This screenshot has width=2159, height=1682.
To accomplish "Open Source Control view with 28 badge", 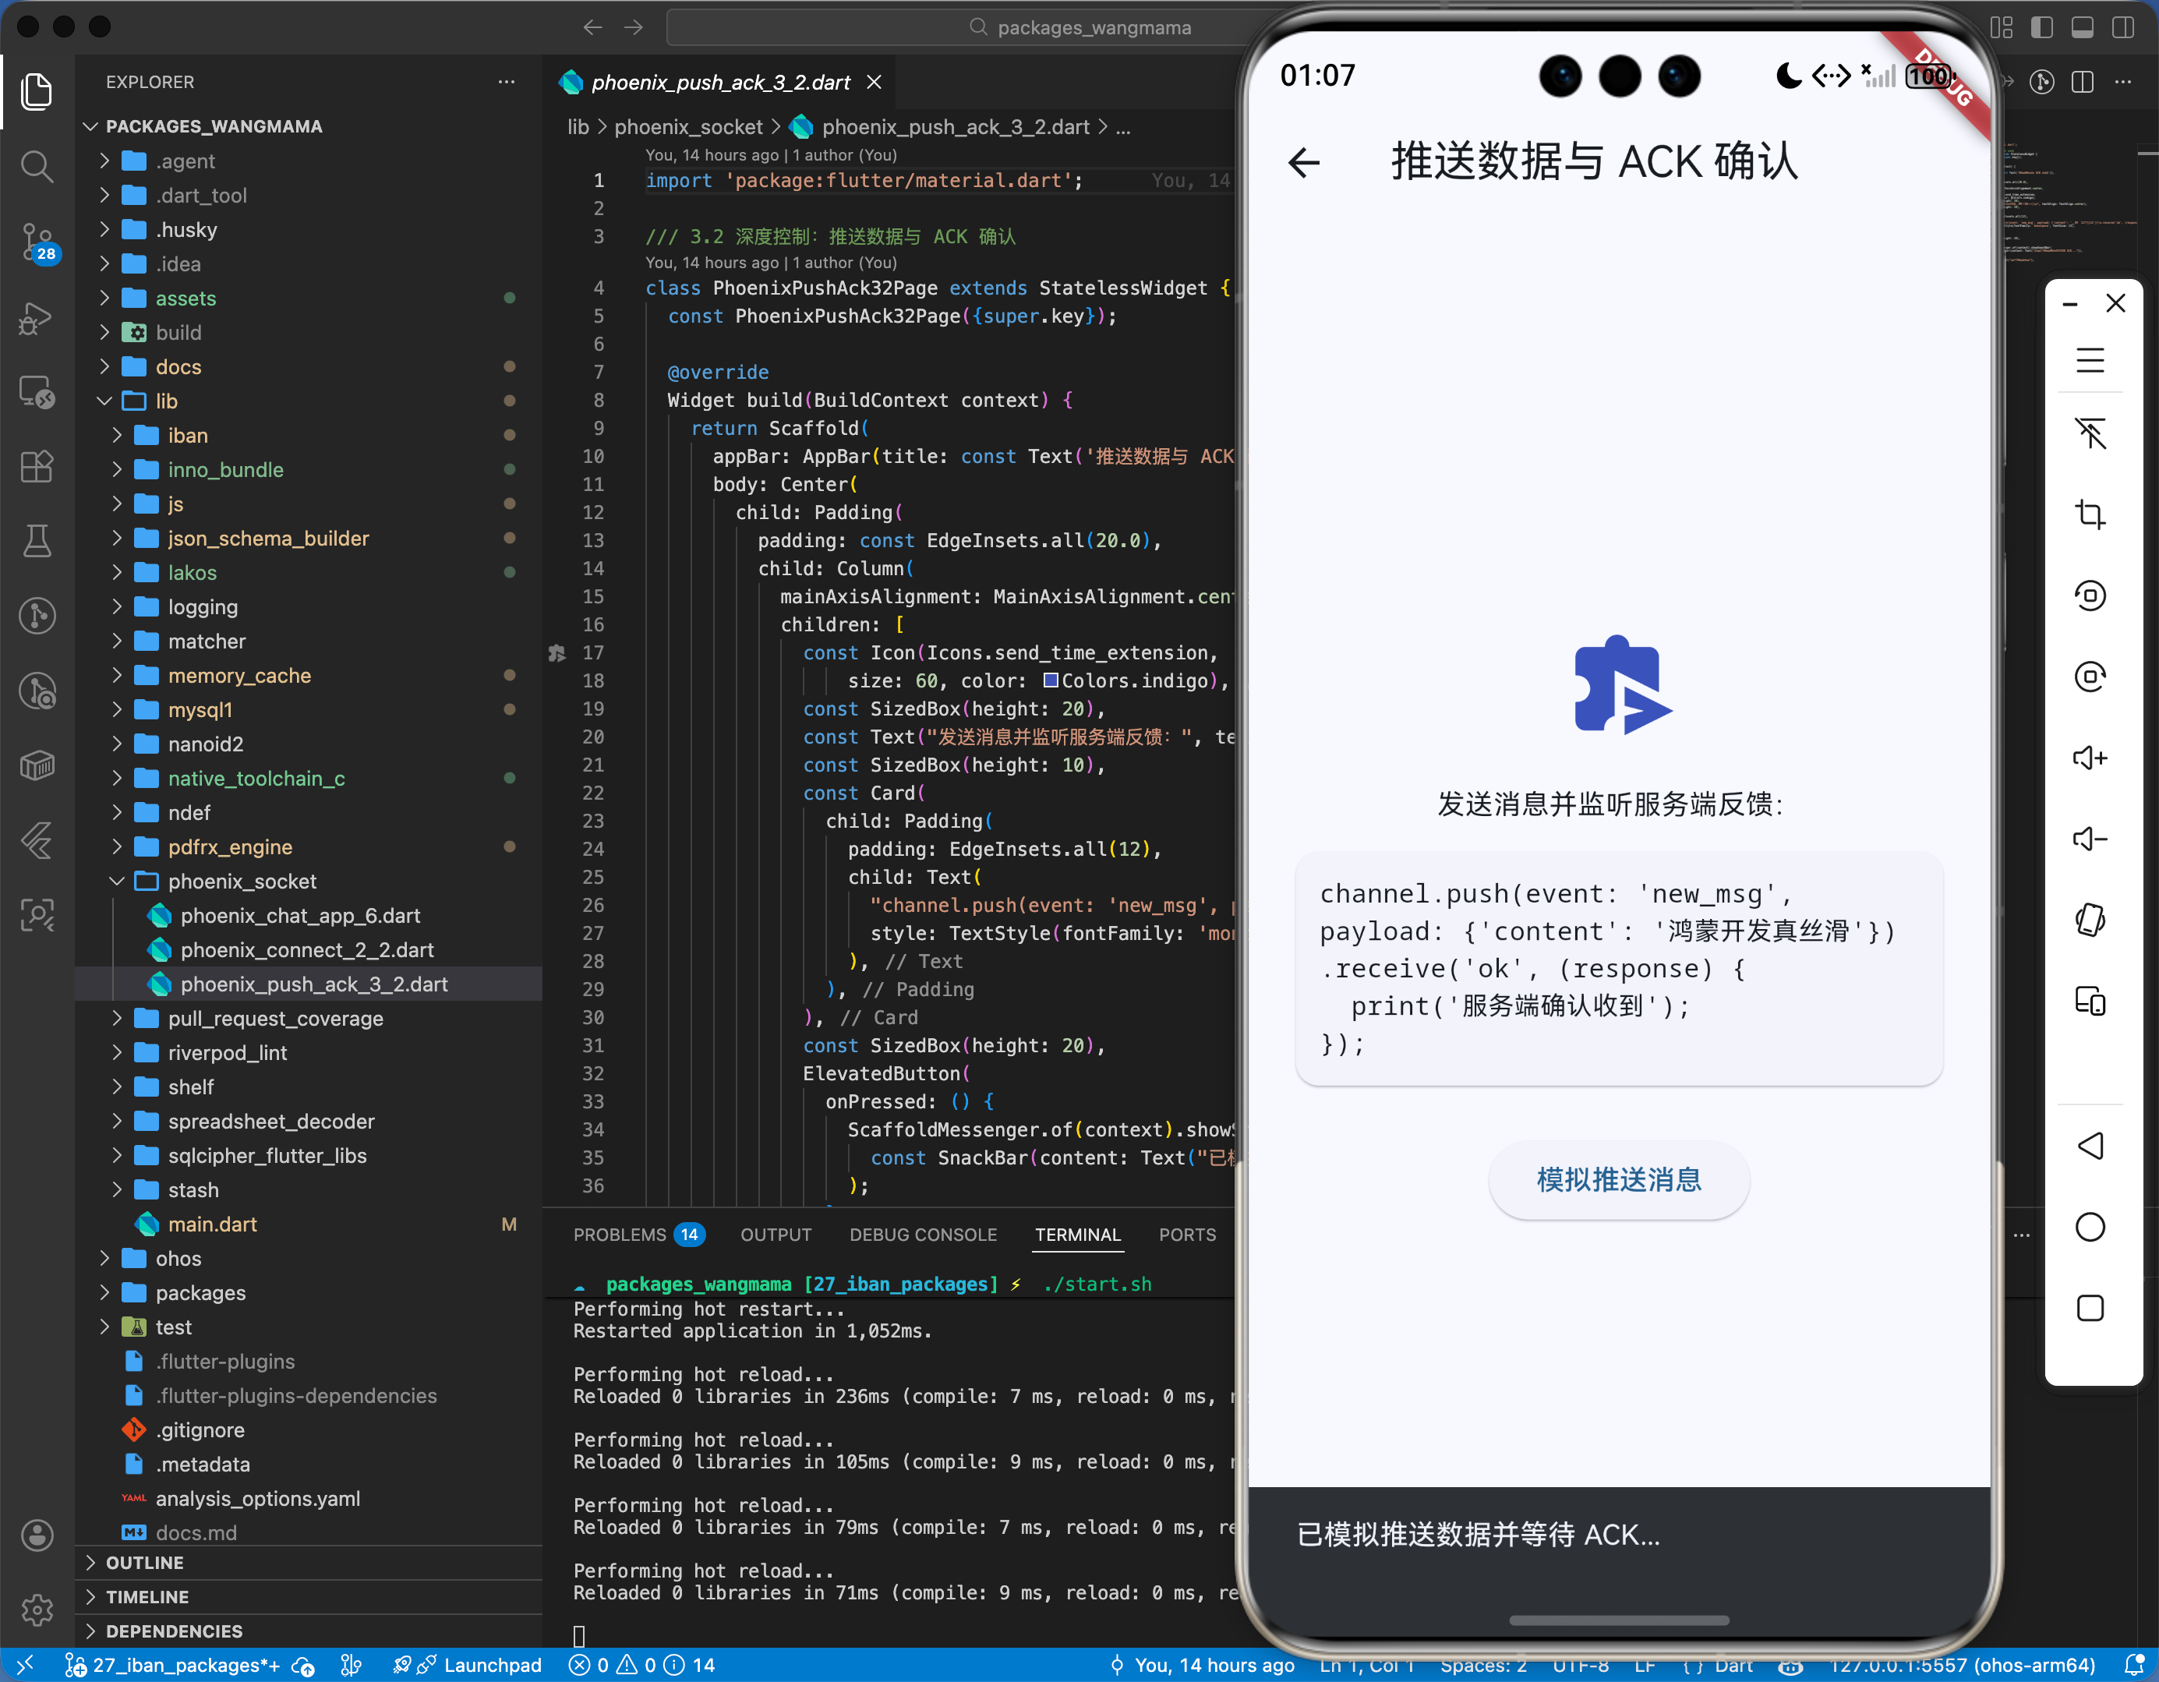I will tap(37, 242).
